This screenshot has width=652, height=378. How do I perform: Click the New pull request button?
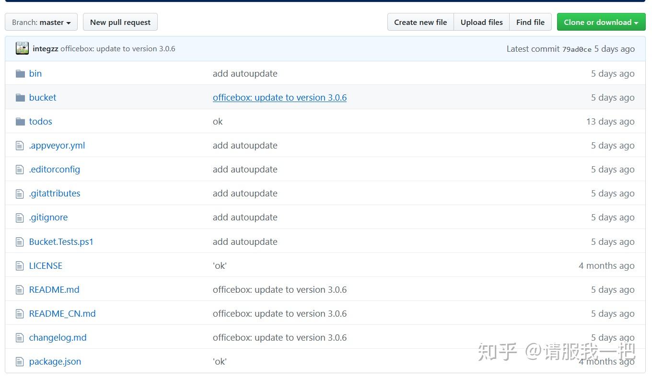pyautogui.click(x=120, y=22)
